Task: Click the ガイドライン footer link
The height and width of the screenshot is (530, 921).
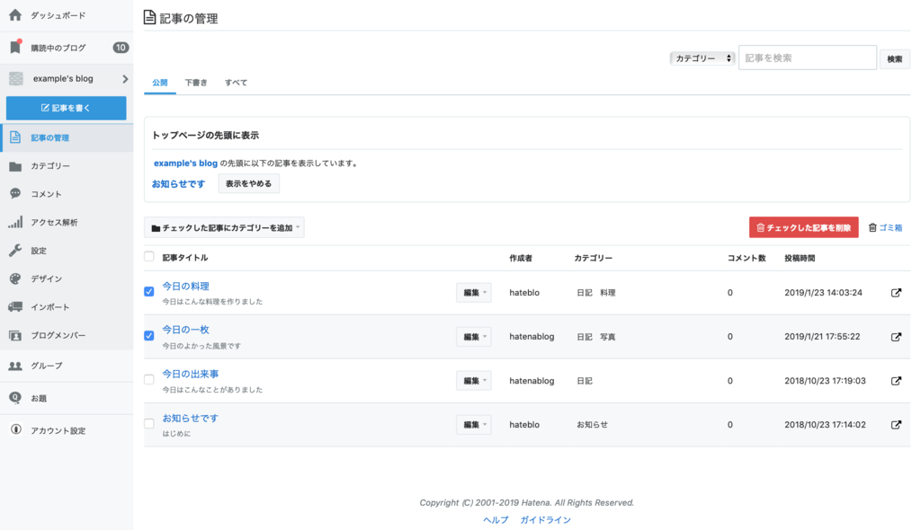Action: tap(545, 520)
